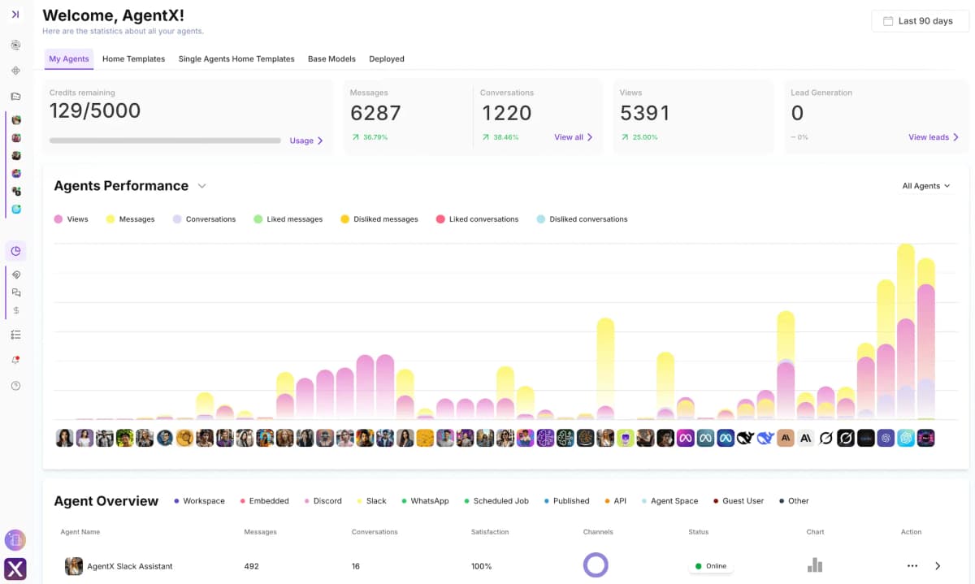
Task: Switch to the Base Models tab
Action: [331, 58]
